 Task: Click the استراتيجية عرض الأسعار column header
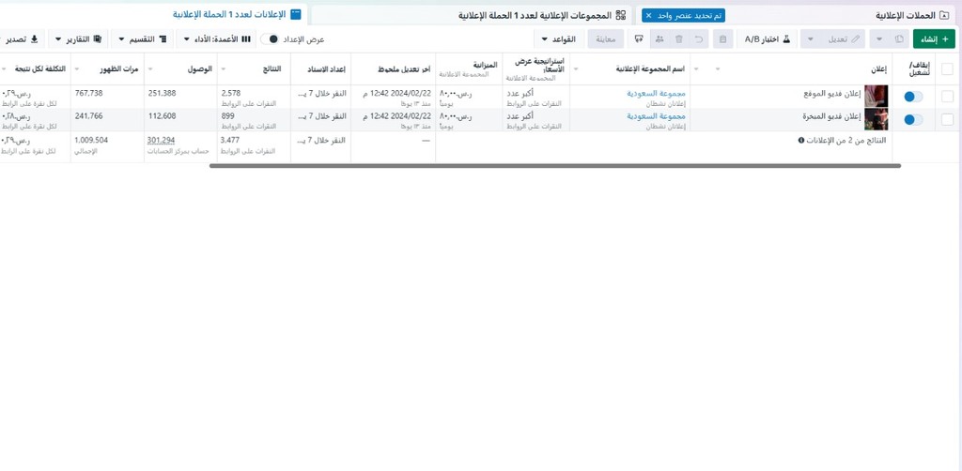pos(537,68)
